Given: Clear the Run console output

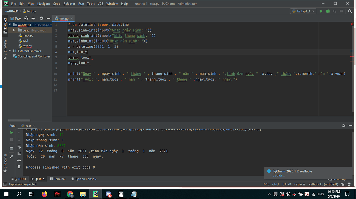Looking at the screenshot, I should pyautogui.click(x=19, y=167).
